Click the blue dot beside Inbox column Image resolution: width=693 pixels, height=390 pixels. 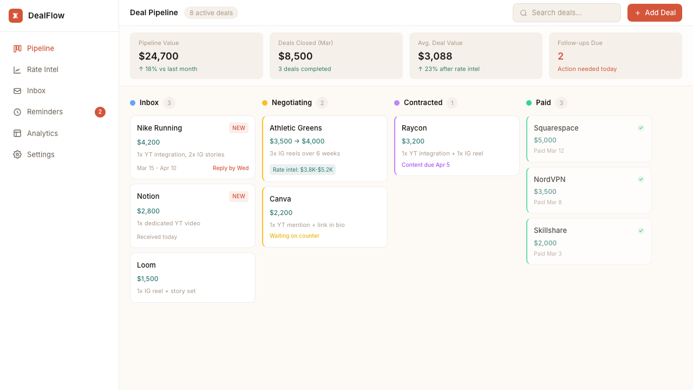133,103
